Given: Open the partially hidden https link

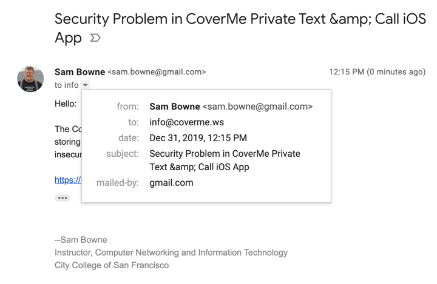Looking at the screenshot, I should coord(67,180).
